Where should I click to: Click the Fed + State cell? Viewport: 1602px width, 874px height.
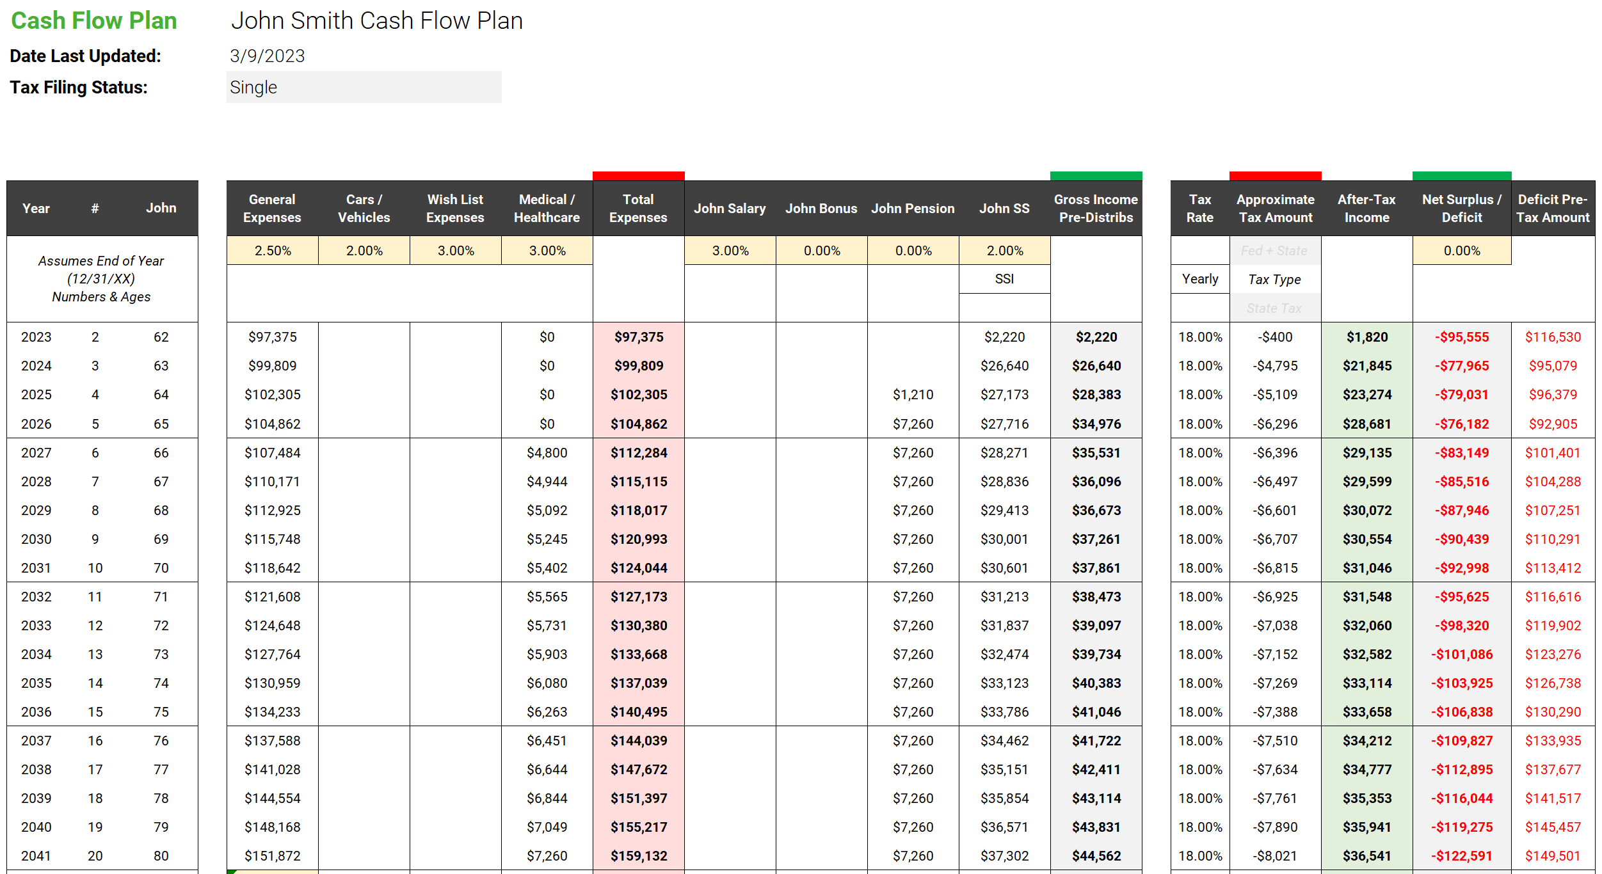pyautogui.click(x=1275, y=250)
